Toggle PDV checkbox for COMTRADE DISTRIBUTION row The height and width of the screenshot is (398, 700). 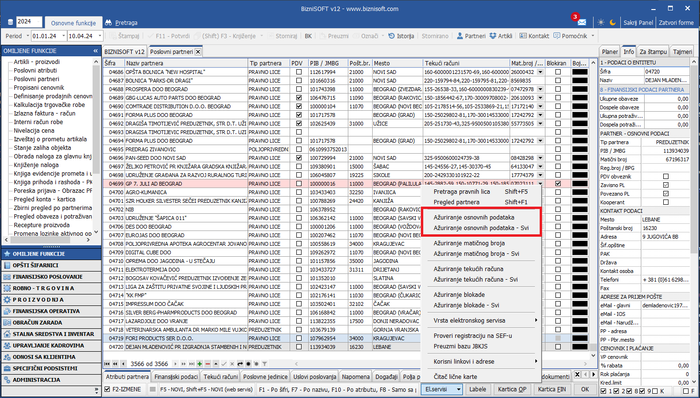click(299, 106)
